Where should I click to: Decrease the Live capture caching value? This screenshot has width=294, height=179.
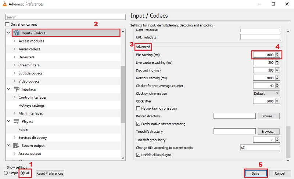(x=277, y=64)
